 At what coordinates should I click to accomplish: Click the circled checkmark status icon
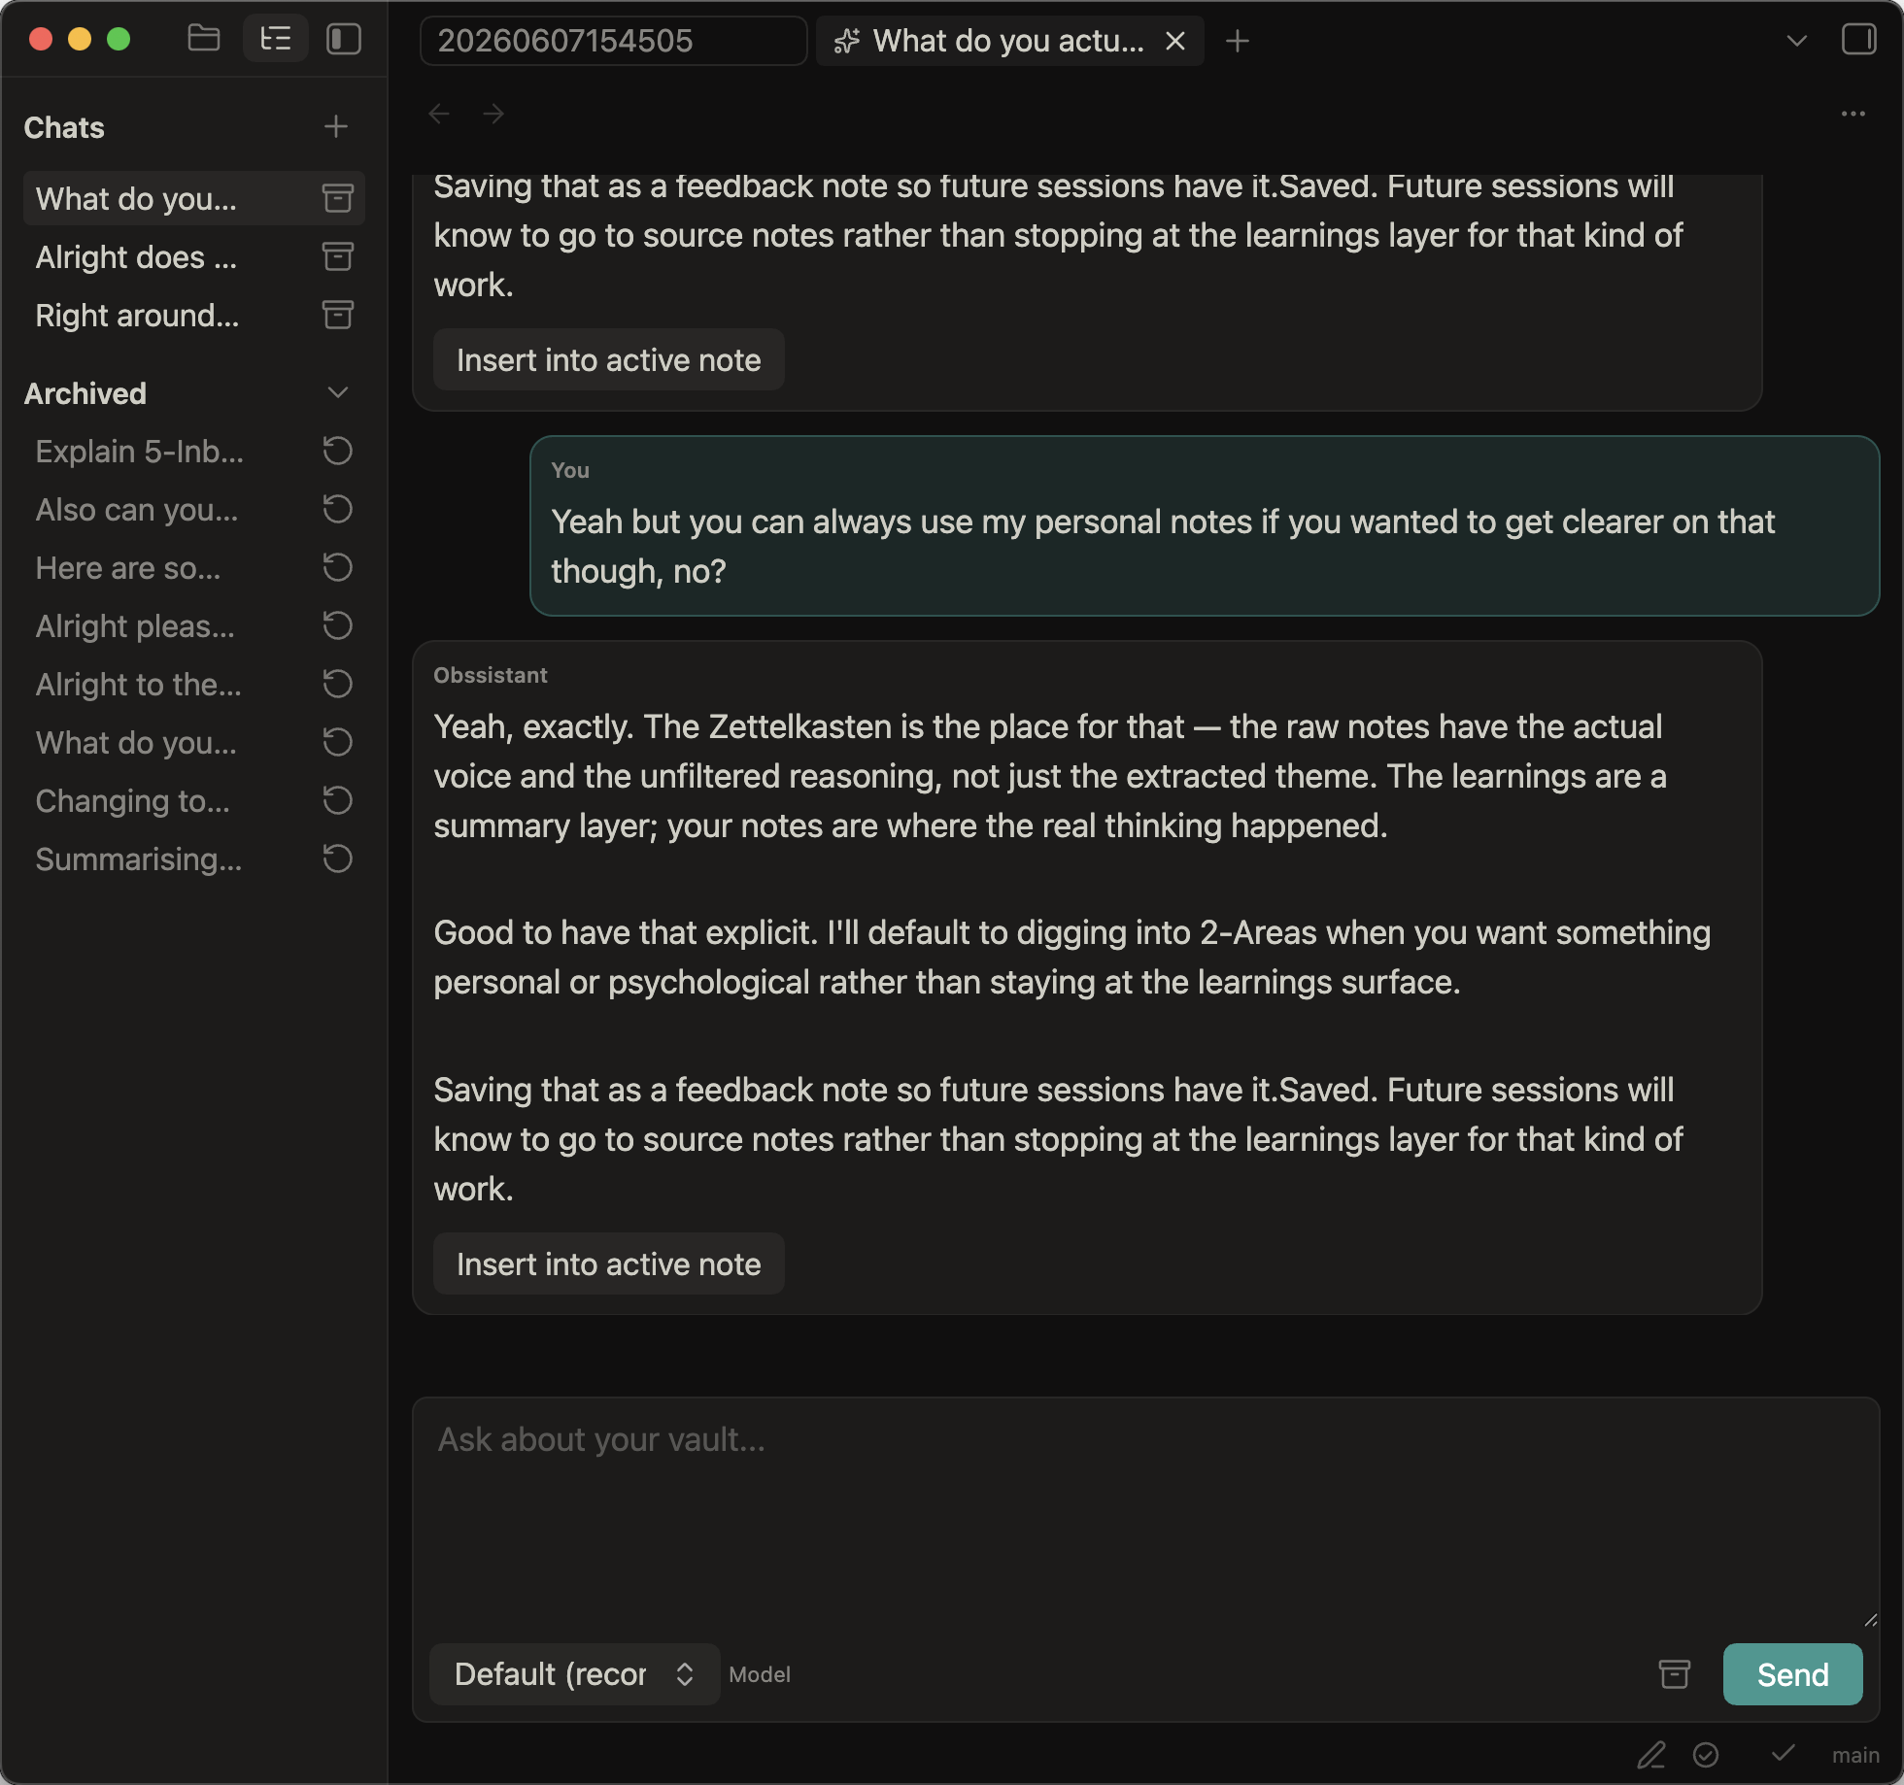point(1705,1755)
